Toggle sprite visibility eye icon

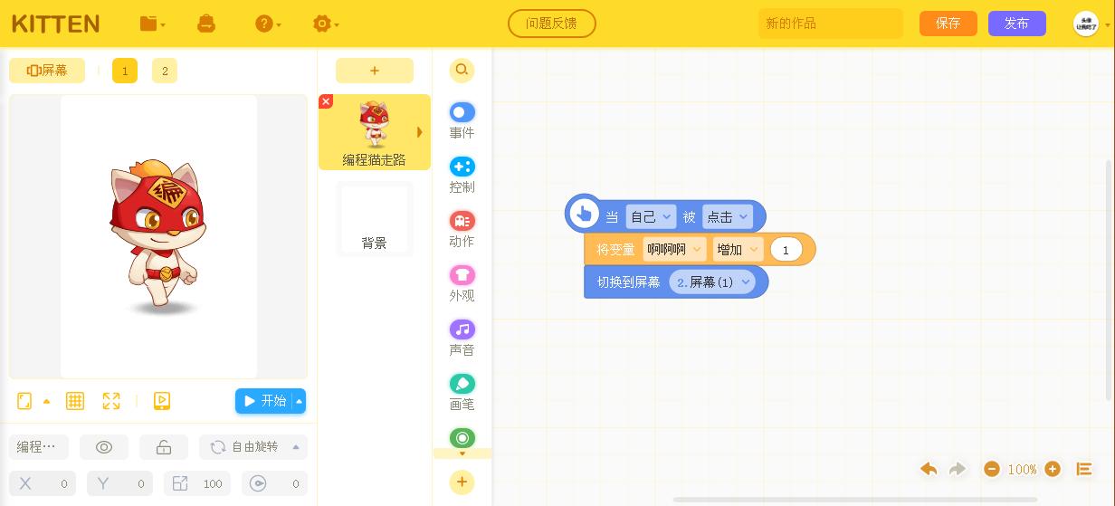point(104,447)
